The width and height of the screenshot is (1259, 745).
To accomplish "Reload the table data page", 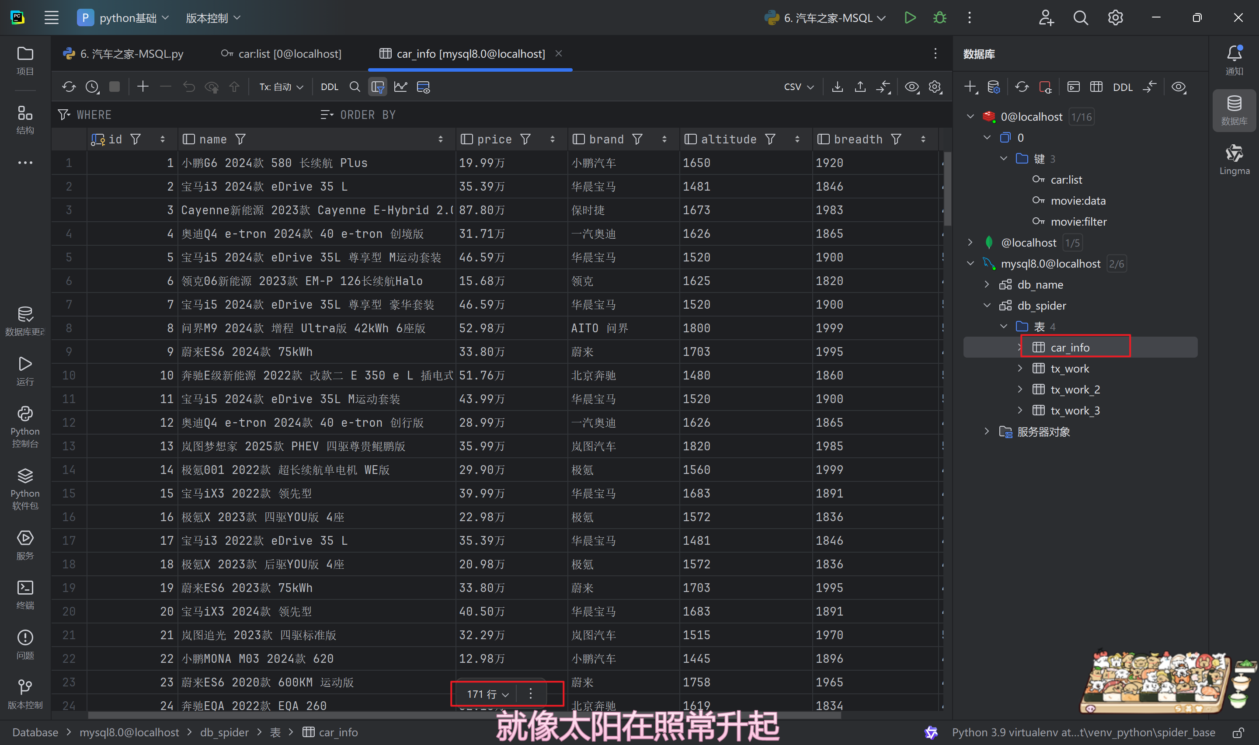I will point(69,87).
